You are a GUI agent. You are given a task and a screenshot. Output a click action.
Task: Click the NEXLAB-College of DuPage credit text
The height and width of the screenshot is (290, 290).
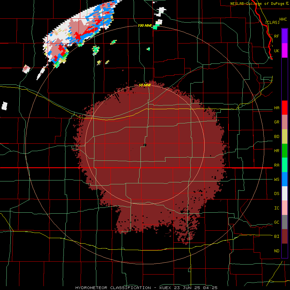tap(259, 4)
